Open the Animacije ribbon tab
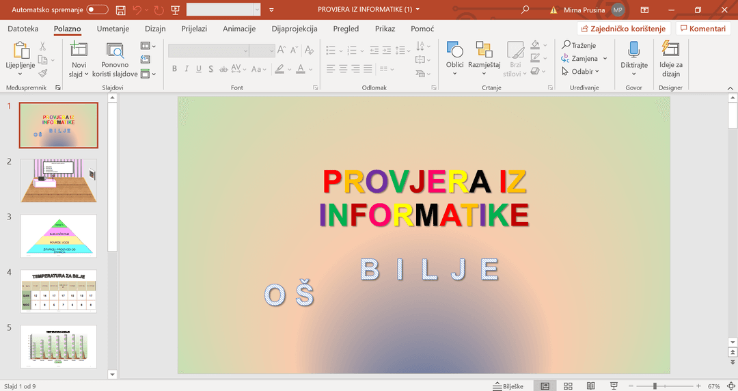The height and width of the screenshot is (391, 738). tap(239, 29)
